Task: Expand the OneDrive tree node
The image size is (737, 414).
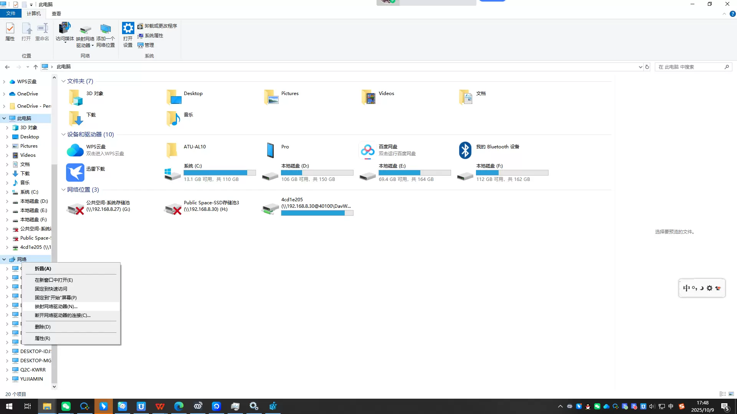Action: coord(4,94)
